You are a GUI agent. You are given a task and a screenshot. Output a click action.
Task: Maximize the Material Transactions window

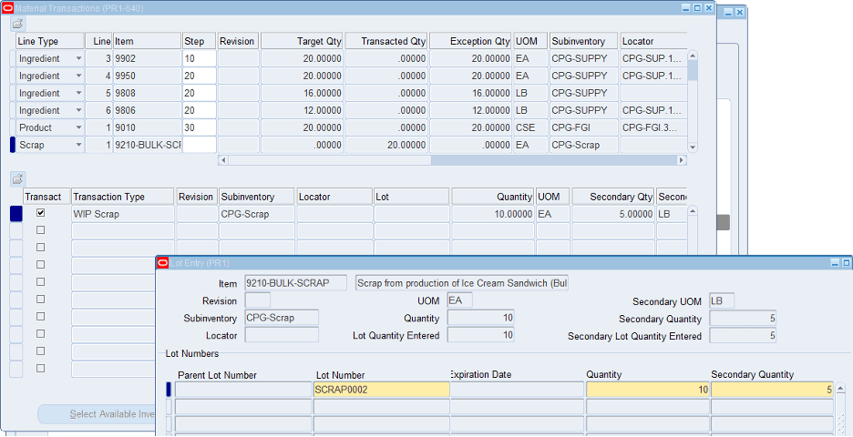[697, 8]
